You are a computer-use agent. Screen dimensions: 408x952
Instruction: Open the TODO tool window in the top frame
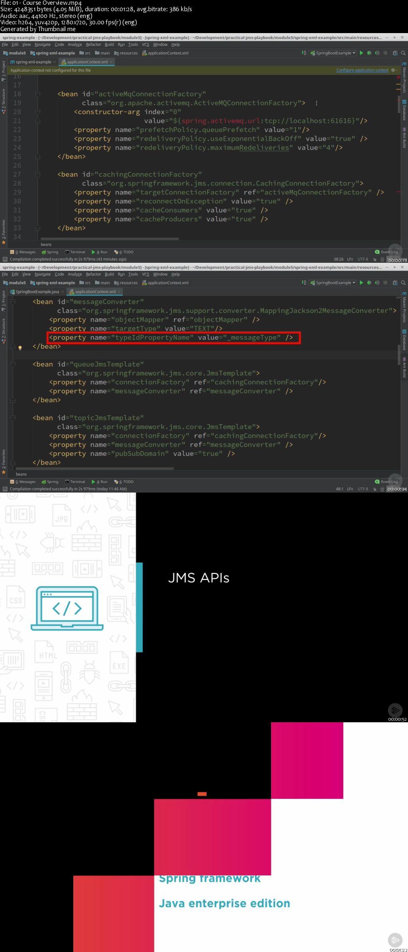[124, 252]
